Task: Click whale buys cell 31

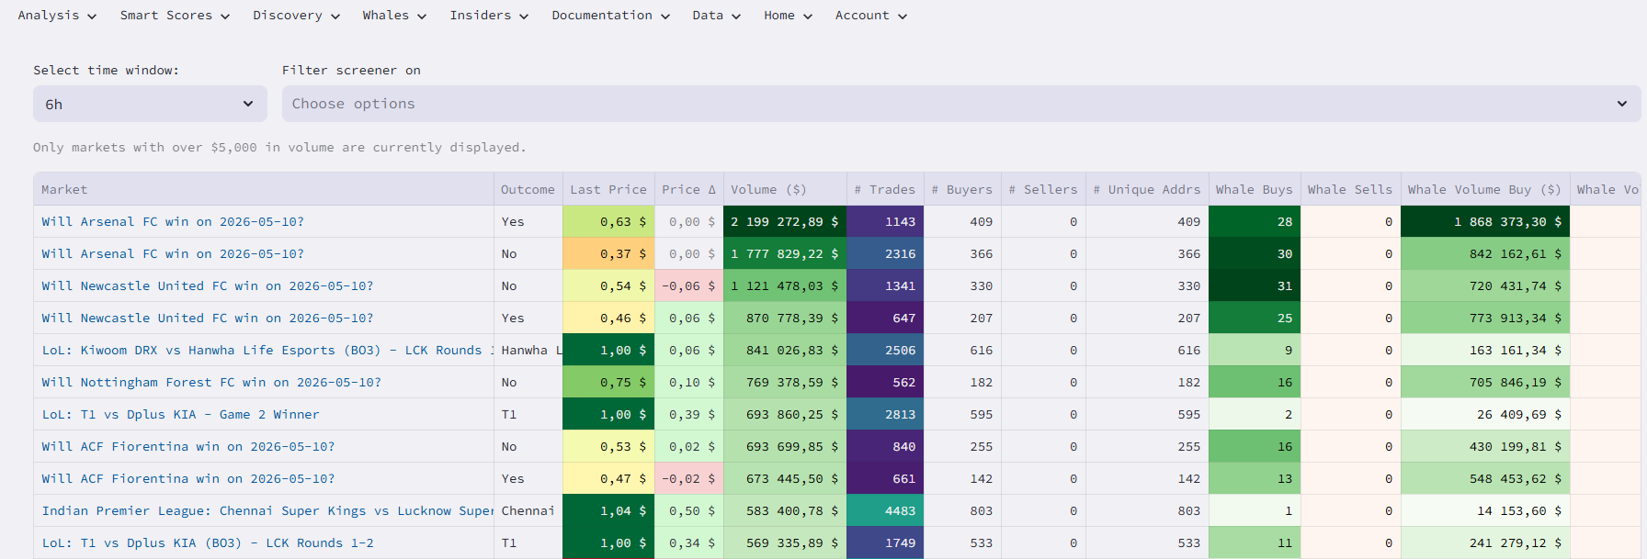Action: pyautogui.click(x=1255, y=285)
